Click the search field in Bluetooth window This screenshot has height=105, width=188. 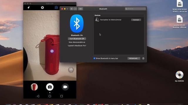pyautogui.click(x=135, y=9)
